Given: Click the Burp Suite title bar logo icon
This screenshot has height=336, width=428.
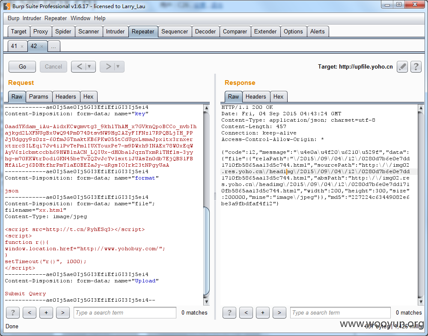Looking at the screenshot, I should (6, 6).
